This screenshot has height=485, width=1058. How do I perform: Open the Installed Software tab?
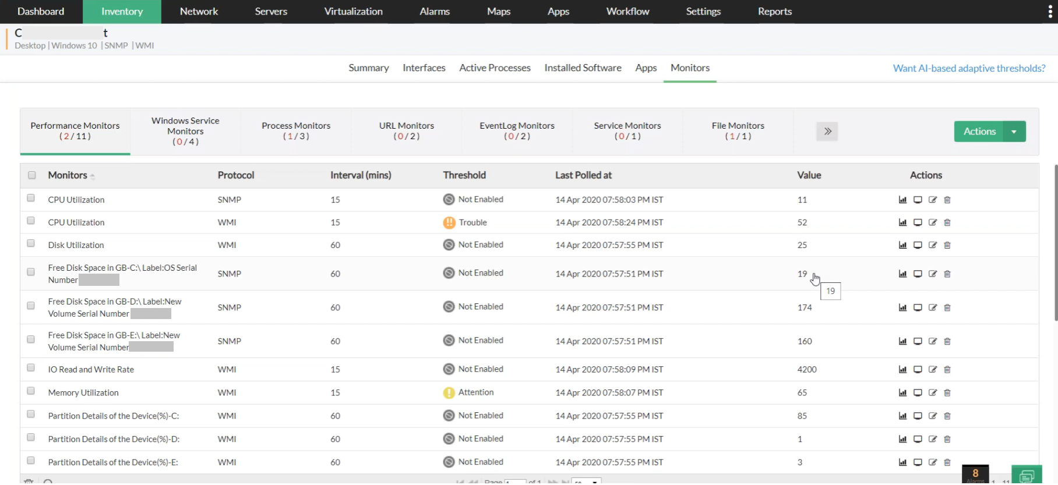pos(583,68)
